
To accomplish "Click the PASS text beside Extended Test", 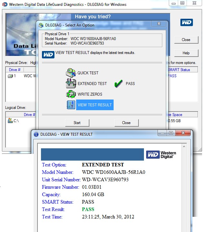I will 130,84.
